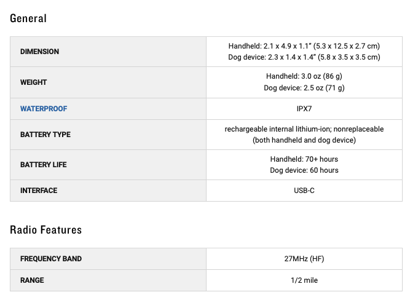
Task: Click the INTERFACE row label
Action: pyautogui.click(x=39, y=191)
